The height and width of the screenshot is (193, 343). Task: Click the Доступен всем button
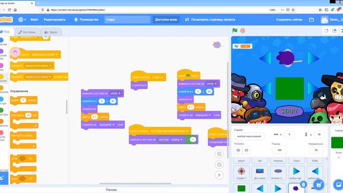166,20
